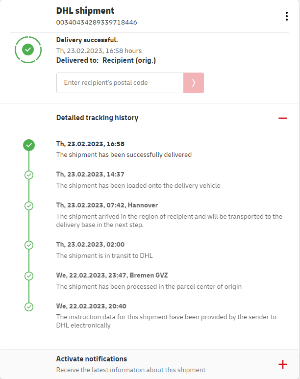Click the "successfully delivered" tracking entry text
This screenshot has height=379, width=300.
coord(124,154)
